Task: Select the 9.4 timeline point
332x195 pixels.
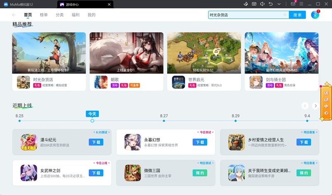Action: click(307, 121)
